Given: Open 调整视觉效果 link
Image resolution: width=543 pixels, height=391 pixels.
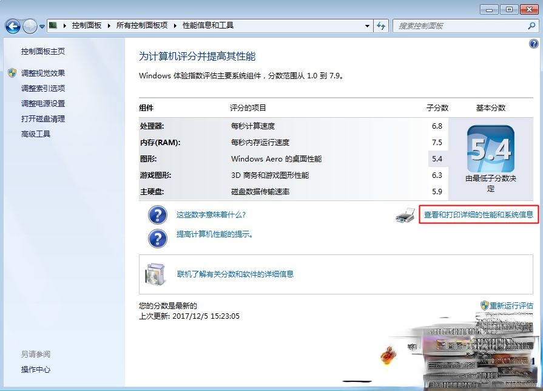Looking at the screenshot, I should pos(43,73).
